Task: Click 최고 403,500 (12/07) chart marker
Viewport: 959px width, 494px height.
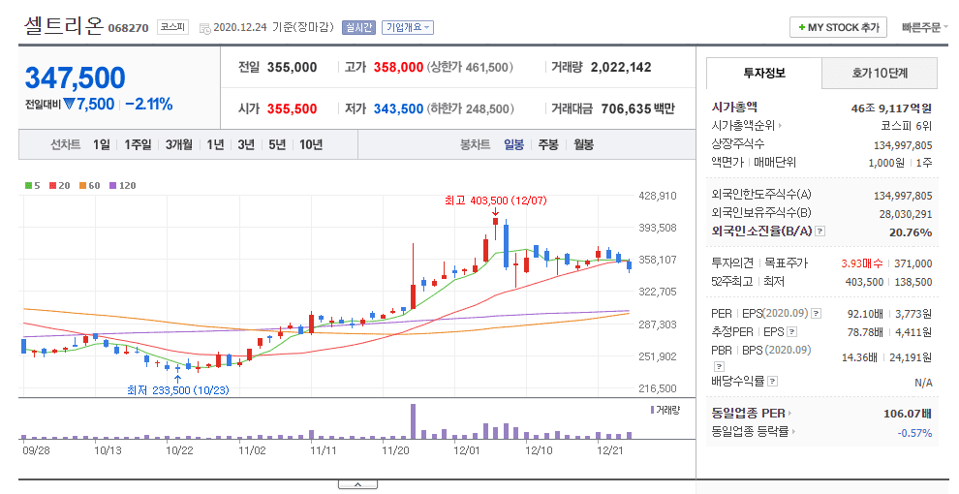Action: 495,201
